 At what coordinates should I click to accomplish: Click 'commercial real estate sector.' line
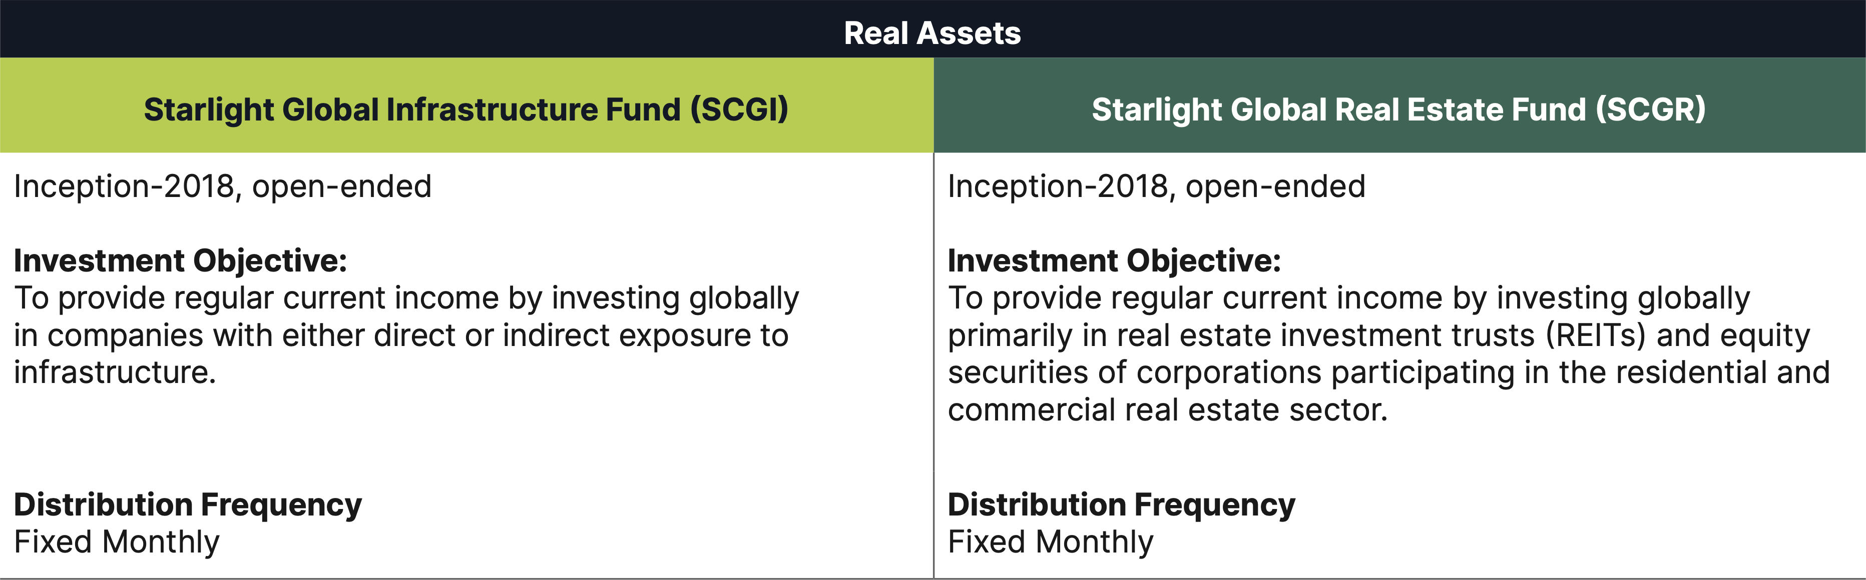(x=1167, y=411)
